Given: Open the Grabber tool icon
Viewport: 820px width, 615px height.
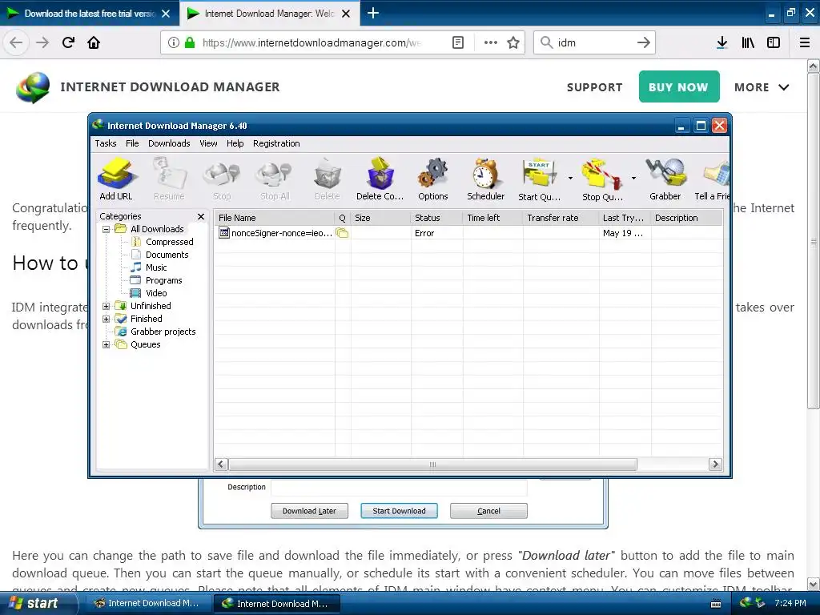Looking at the screenshot, I should 665,179.
